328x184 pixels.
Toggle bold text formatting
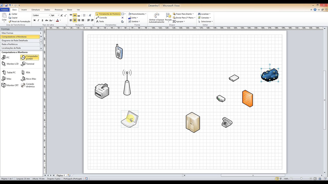[x=35, y=20]
